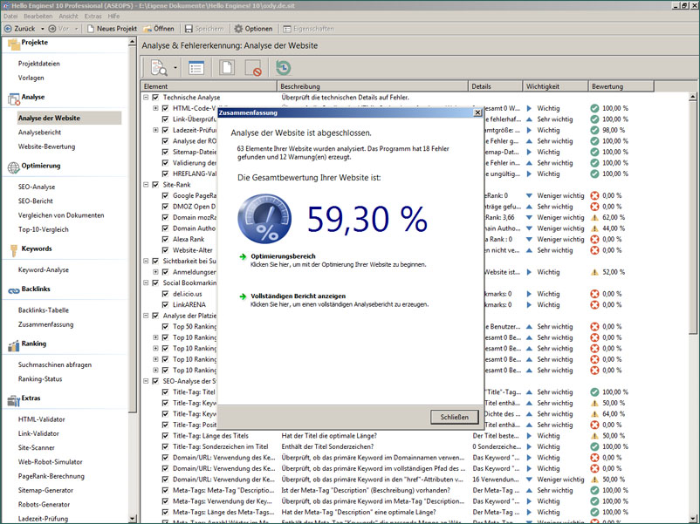Open the Extras menu
Screen dimensions: 700x524
pos(93,17)
